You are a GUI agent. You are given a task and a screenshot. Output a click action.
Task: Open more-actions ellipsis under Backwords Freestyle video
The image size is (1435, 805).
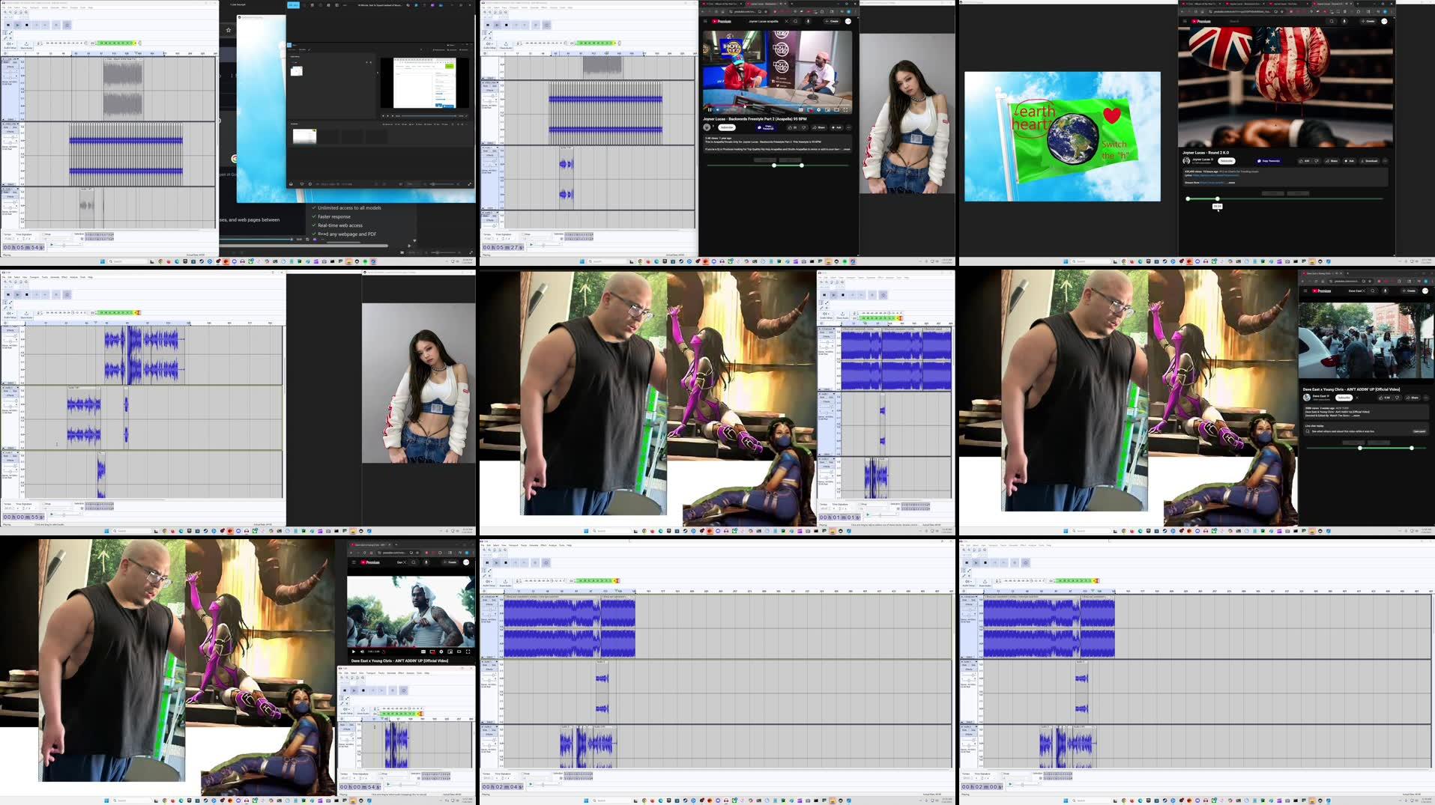(x=848, y=127)
